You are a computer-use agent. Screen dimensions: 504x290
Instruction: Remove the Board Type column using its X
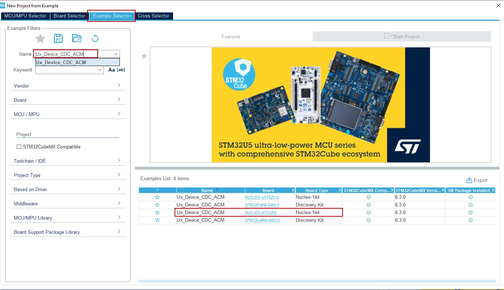pos(340,190)
